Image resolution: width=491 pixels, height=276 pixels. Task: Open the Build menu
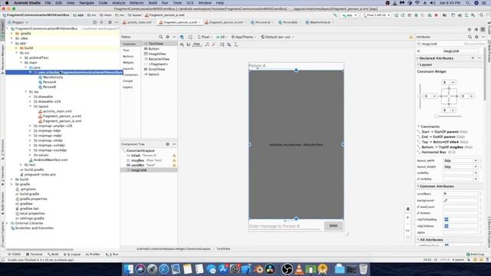click(153, 3)
